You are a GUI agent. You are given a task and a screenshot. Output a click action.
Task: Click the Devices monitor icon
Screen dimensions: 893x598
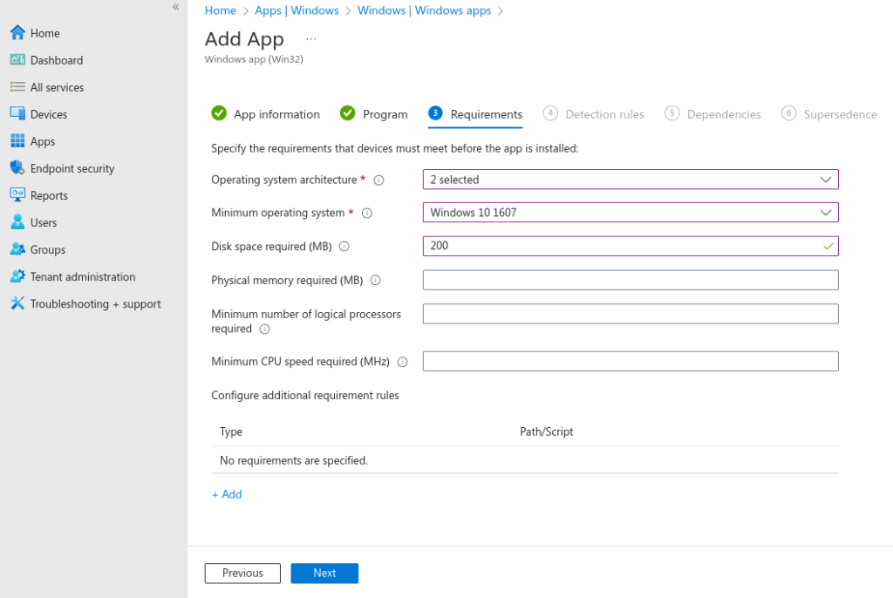pos(17,114)
